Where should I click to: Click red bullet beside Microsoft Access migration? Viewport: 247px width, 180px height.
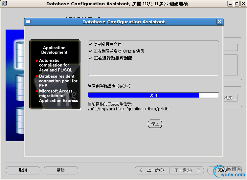coord(36,91)
